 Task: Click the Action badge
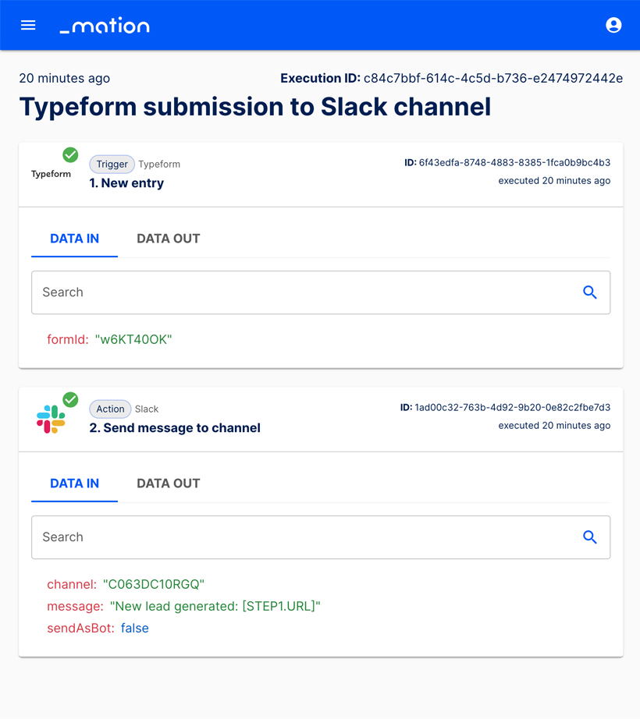coord(110,409)
